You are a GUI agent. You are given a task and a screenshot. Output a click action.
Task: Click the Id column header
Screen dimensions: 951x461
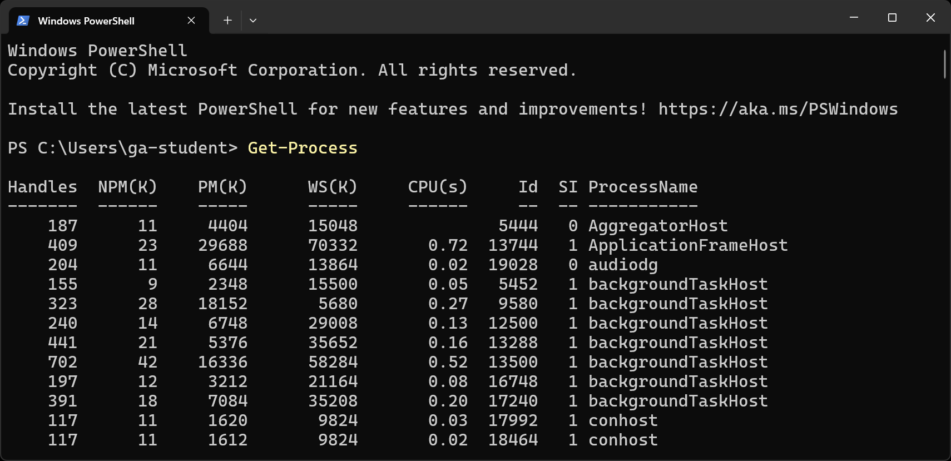click(528, 187)
